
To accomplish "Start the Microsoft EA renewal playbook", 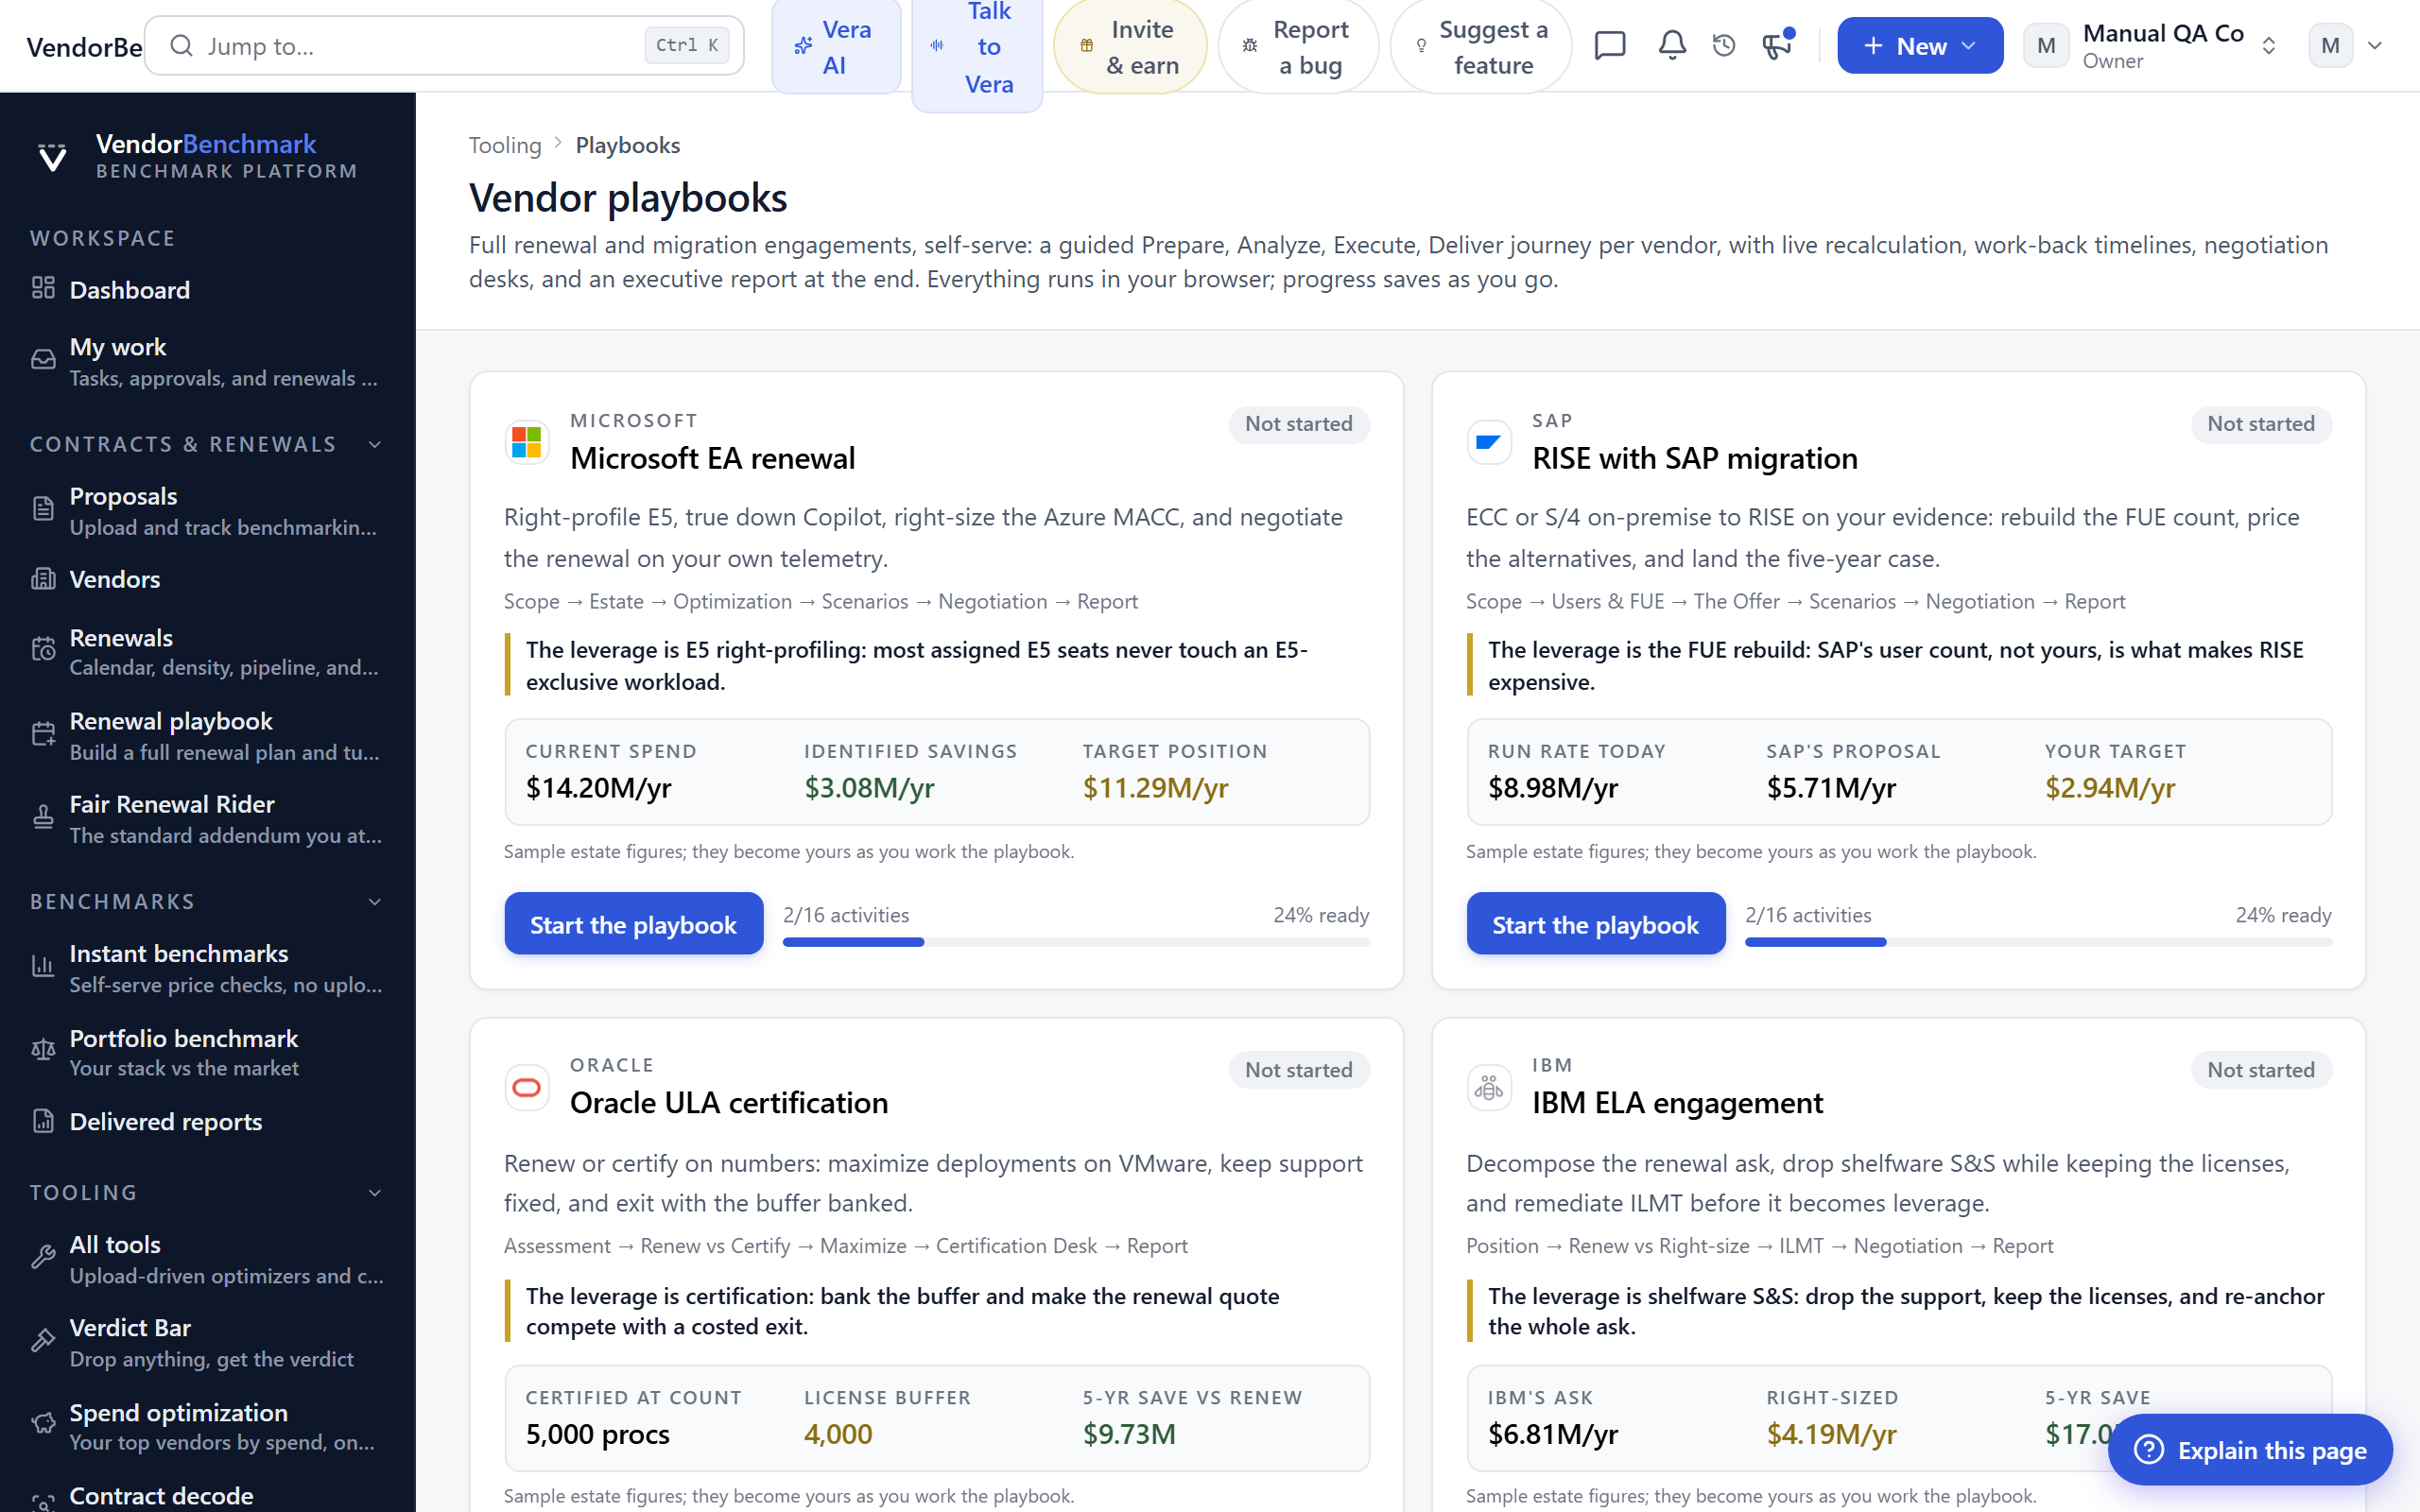I will (633, 923).
